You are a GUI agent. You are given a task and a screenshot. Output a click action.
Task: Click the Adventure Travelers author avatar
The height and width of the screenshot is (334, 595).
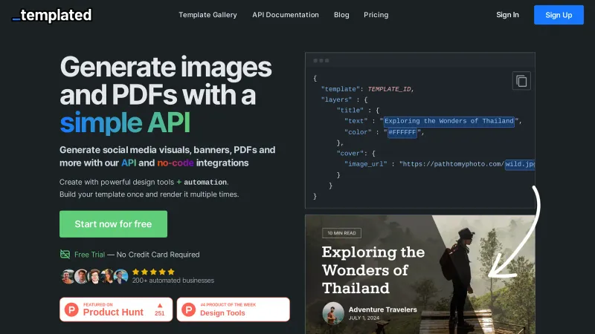pos(333,312)
